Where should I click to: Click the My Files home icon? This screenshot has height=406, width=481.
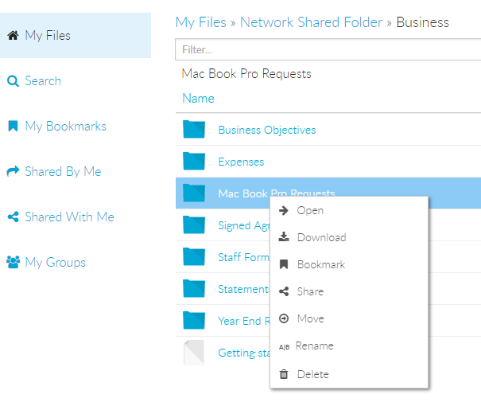pos(13,36)
